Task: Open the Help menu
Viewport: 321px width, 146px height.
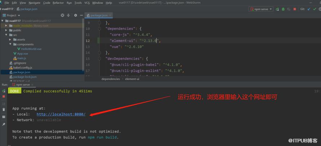Action: tap(109, 3)
